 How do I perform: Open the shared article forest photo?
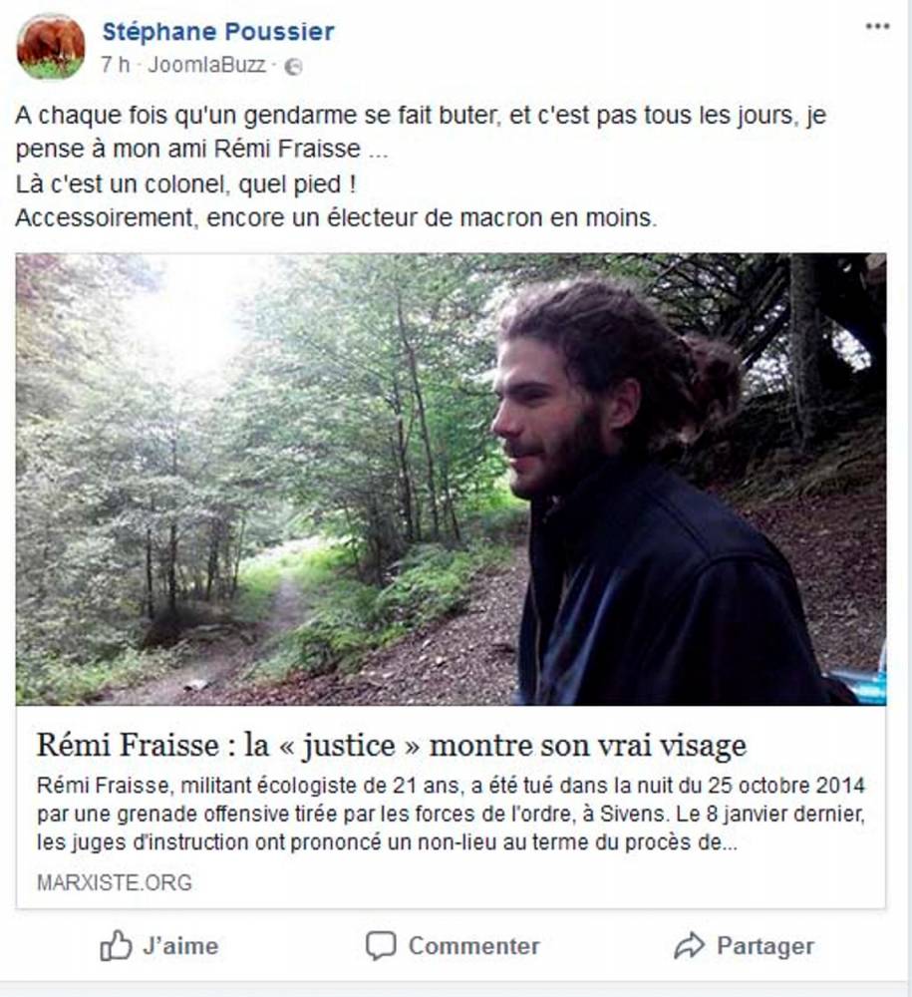451,480
